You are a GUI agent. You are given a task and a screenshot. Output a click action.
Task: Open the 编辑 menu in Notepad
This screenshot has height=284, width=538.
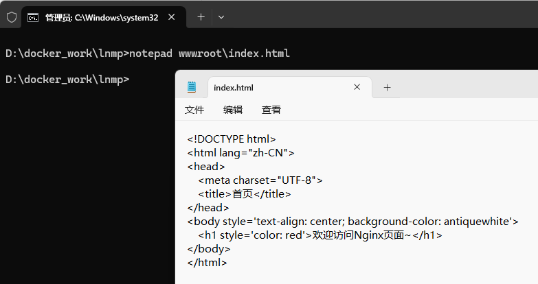(233, 110)
